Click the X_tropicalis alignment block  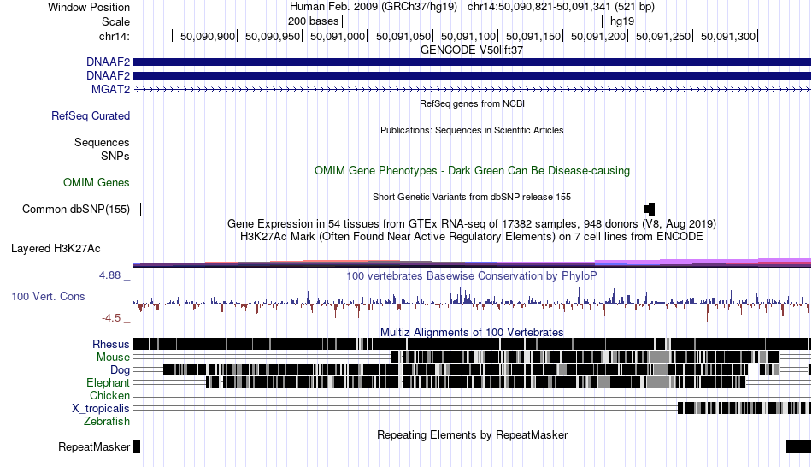(x=744, y=408)
